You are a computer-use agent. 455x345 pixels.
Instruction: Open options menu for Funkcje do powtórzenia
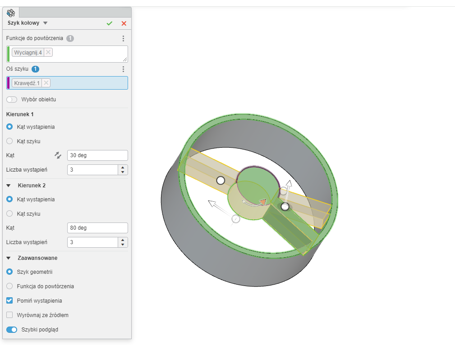coord(123,39)
